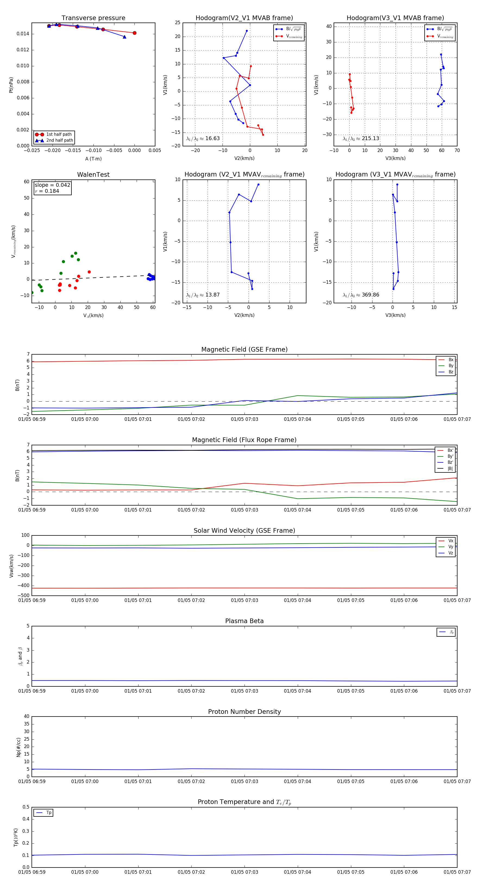The width and height of the screenshot is (489, 896).
Task: Click the "slope = 0.042" annotation
Action: [x=52, y=185]
